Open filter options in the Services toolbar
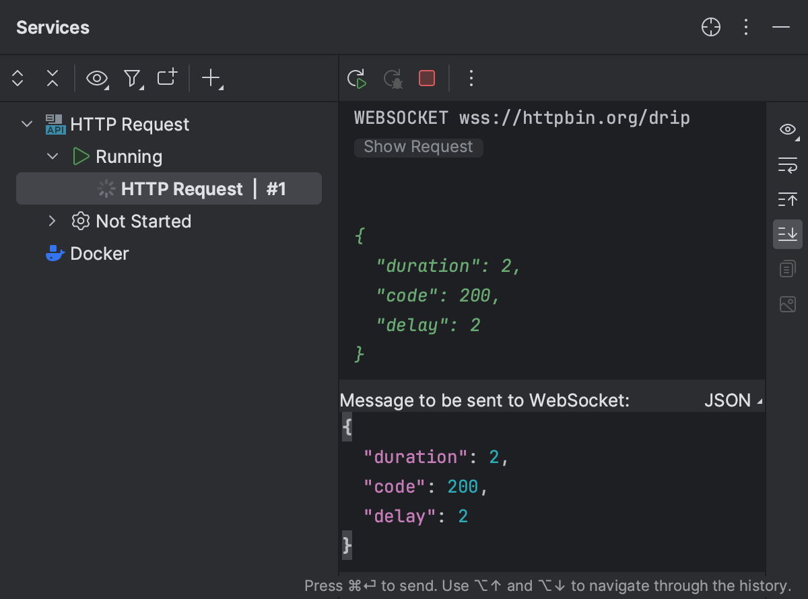The height and width of the screenshot is (599, 808). (133, 78)
